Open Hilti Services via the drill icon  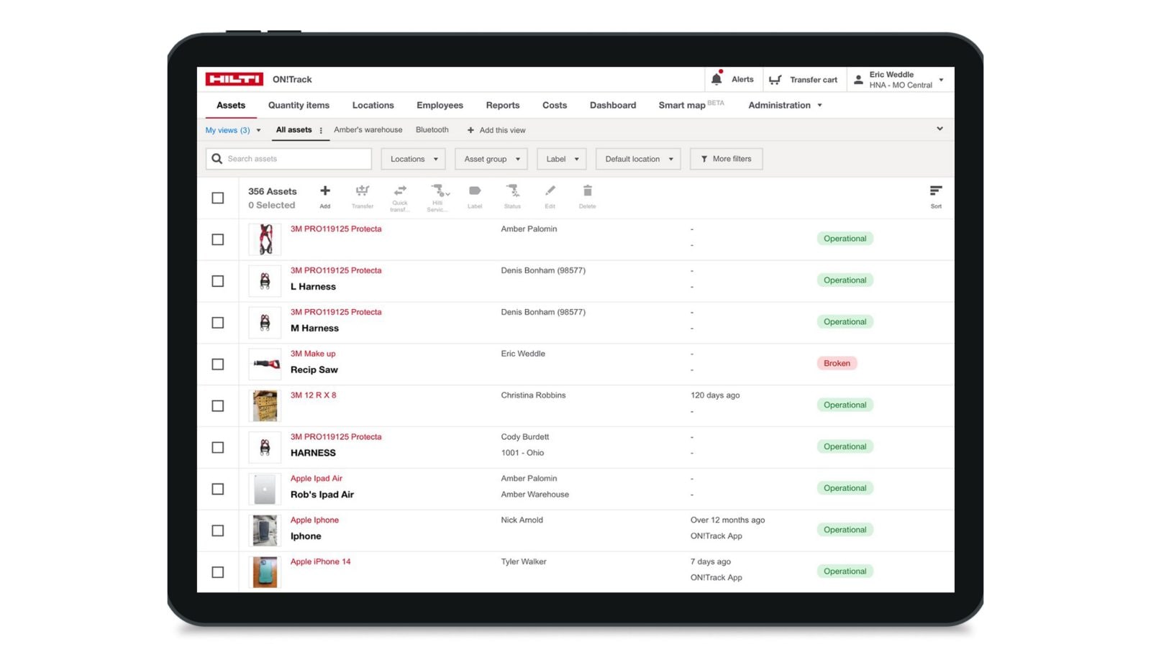[438, 191]
